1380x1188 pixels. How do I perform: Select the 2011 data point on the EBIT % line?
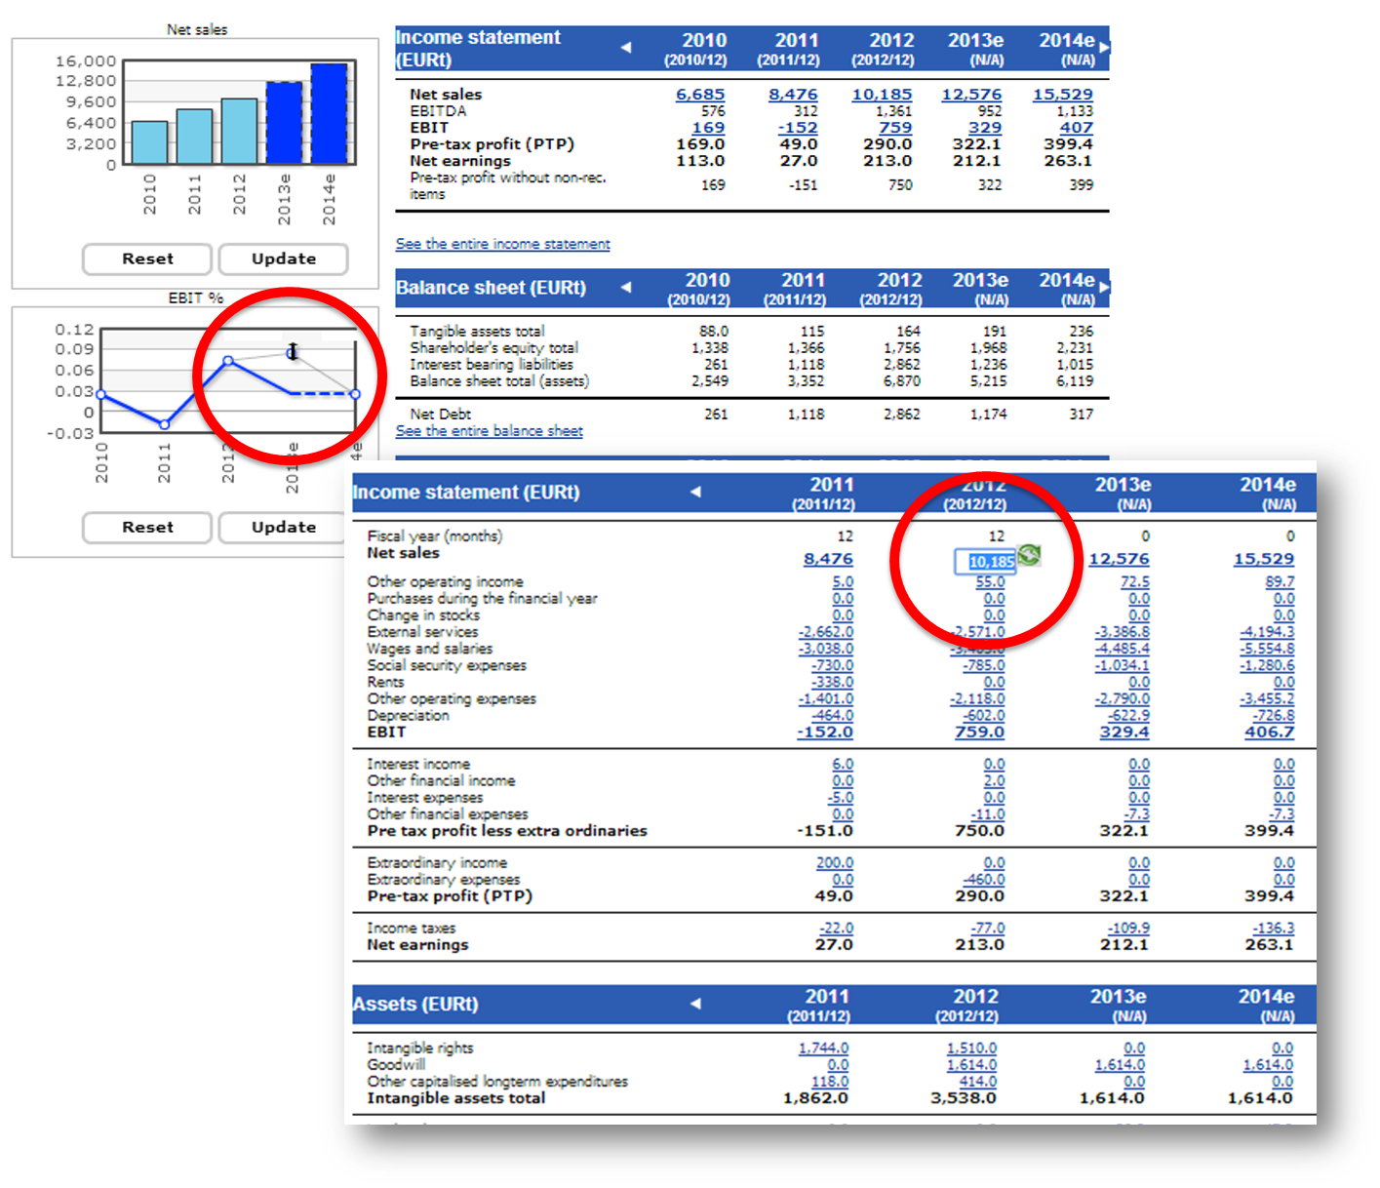(164, 424)
